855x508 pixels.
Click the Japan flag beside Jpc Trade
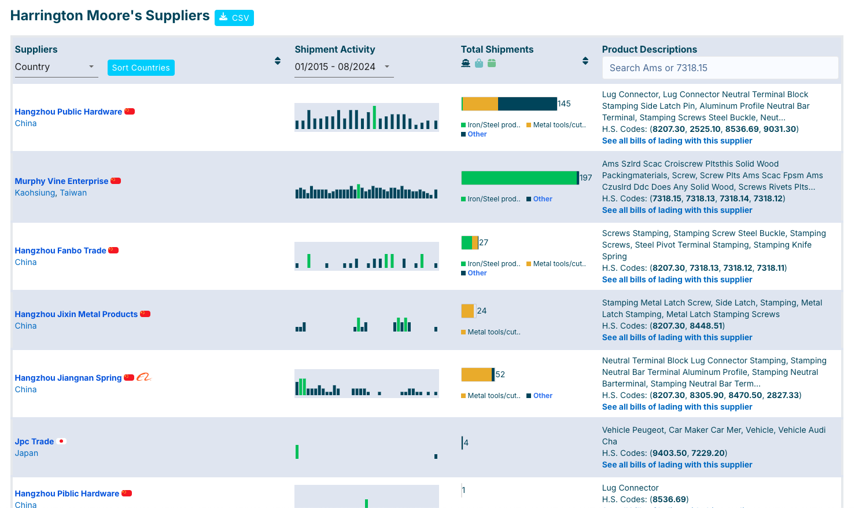61,441
